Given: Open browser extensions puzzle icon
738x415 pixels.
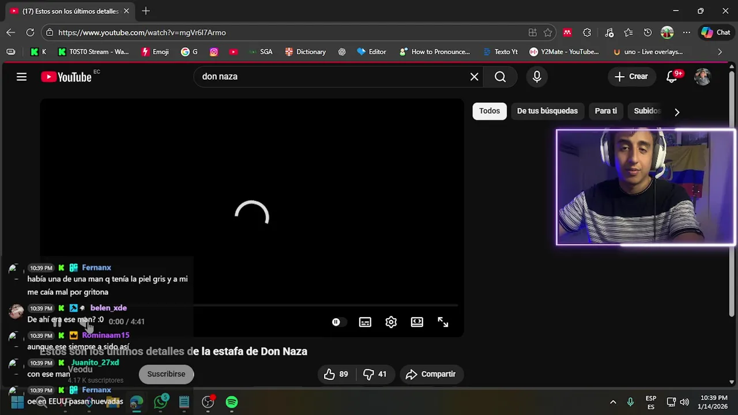Looking at the screenshot, I should click(x=587, y=32).
